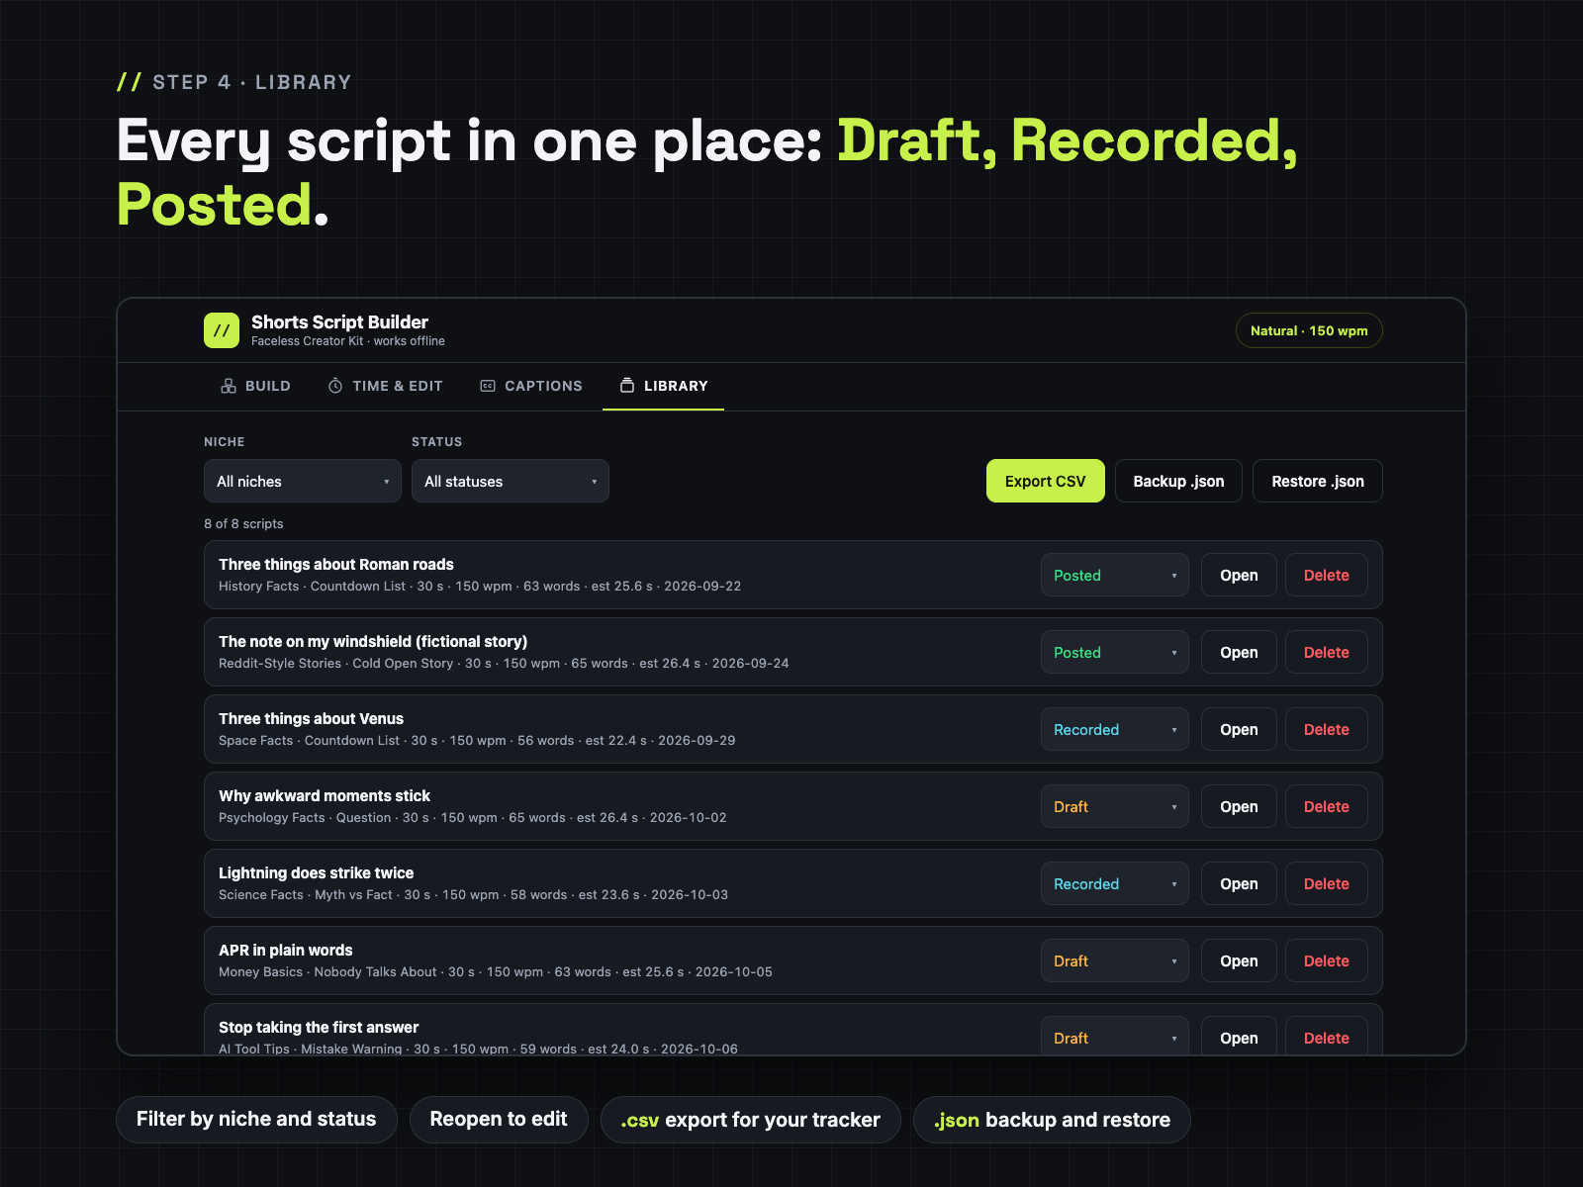
Task: Go to the CAPTIONS tab
Action: 531,386
